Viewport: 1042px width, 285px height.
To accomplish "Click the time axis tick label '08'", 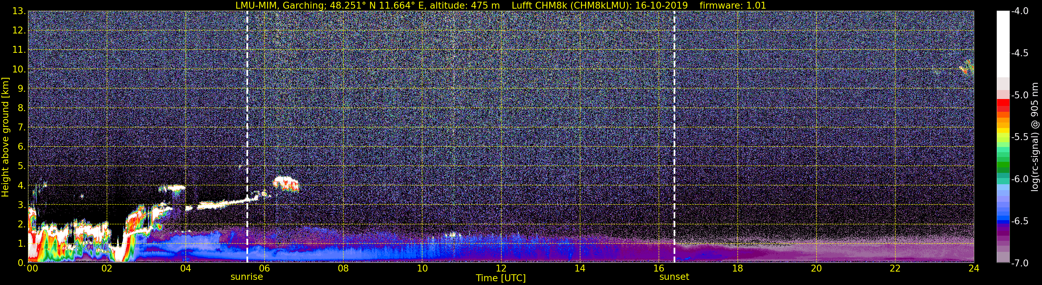I will click(344, 268).
